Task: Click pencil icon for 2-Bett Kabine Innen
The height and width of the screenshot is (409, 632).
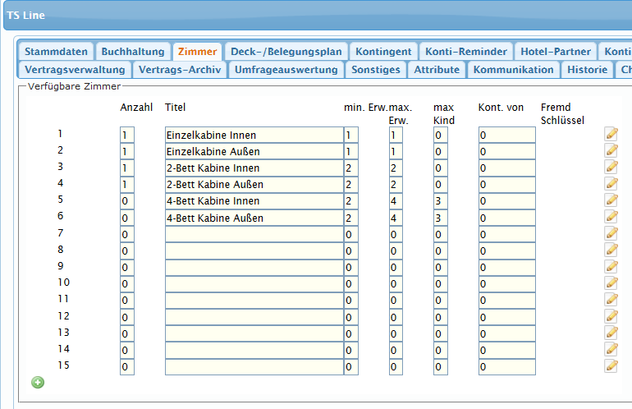Action: point(611,168)
